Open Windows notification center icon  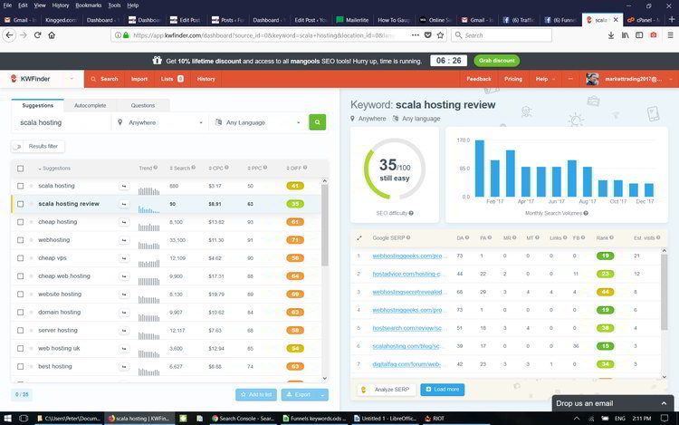click(665, 418)
